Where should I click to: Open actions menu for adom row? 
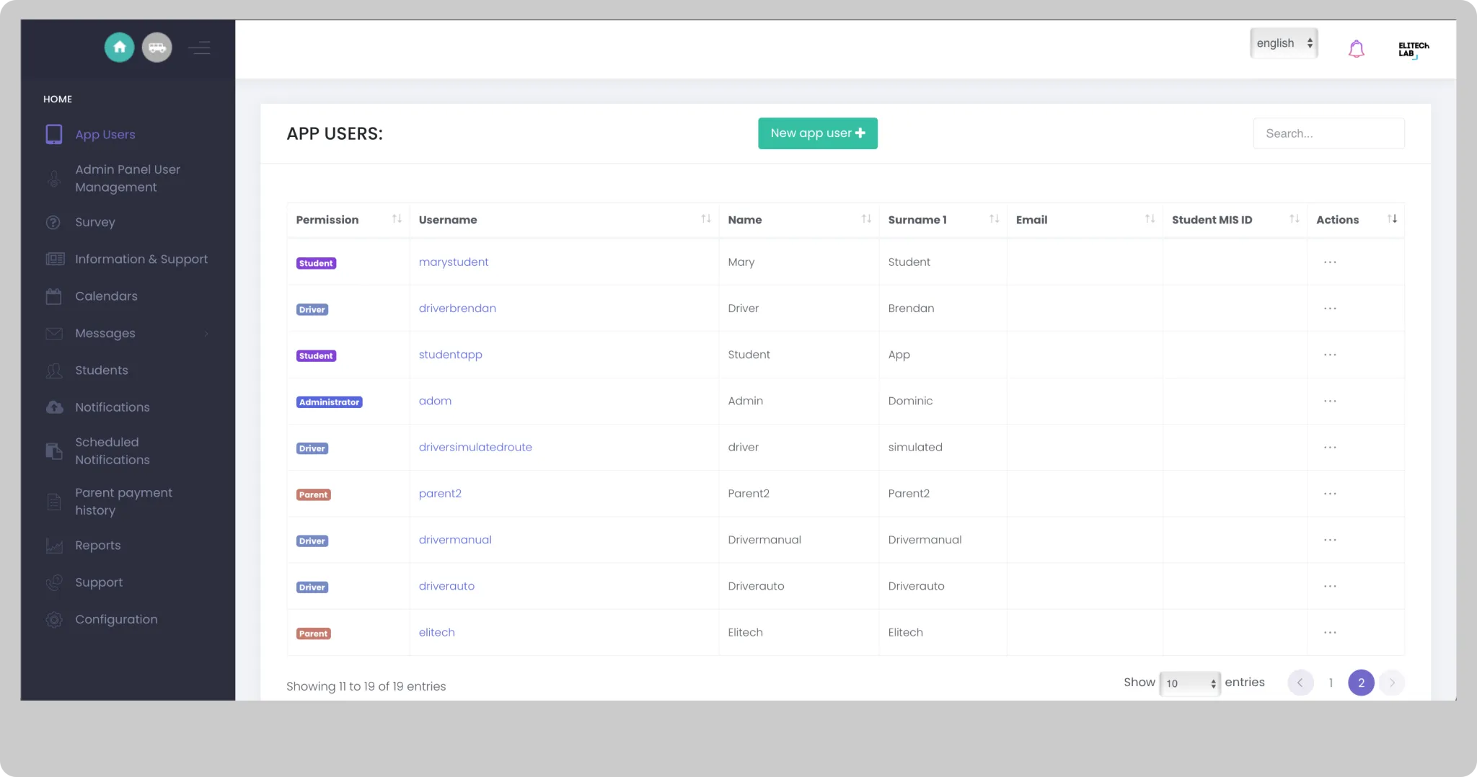(1330, 401)
